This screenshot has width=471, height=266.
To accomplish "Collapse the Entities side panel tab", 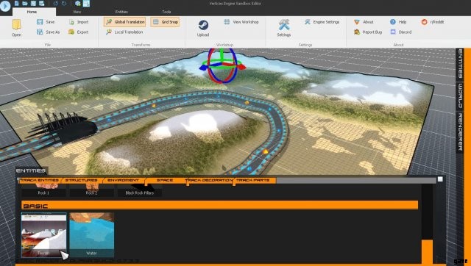I will (460, 64).
